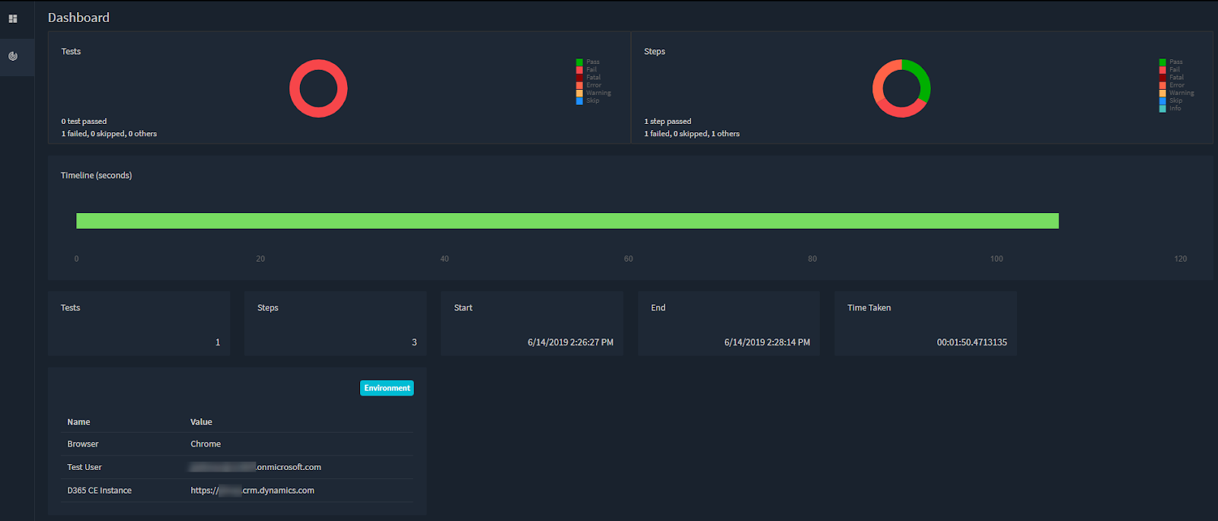Select the Chrome browser value
The image size is (1218, 521).
(x=206, y=444)
